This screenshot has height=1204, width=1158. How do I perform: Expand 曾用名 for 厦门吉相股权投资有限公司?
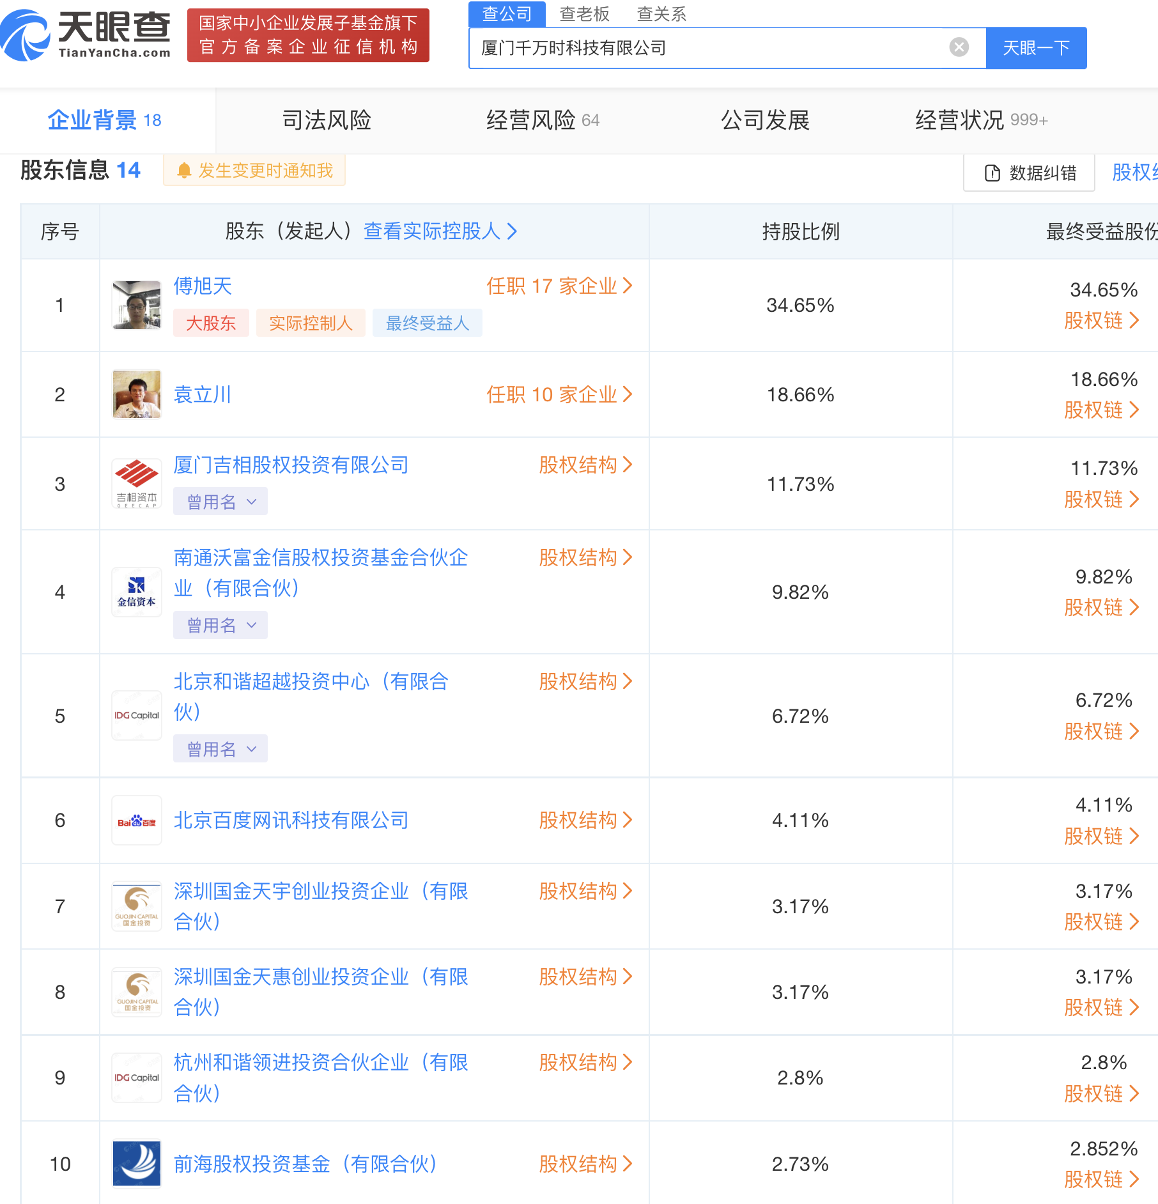(x=220, y=502)
